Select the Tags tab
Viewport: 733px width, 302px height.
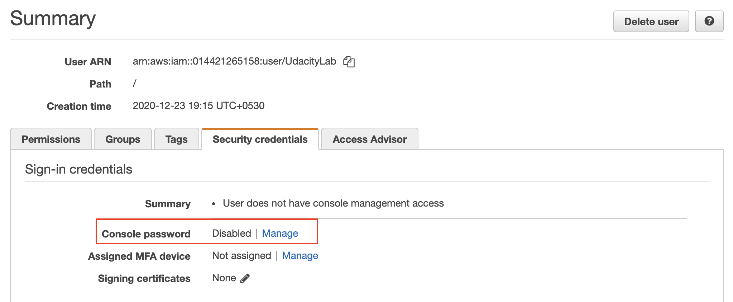pos(177,139)
